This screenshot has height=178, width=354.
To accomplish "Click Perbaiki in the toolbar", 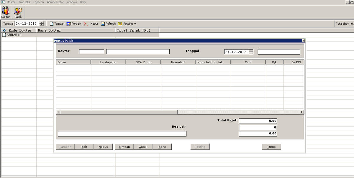I will (x=74, y=24).
